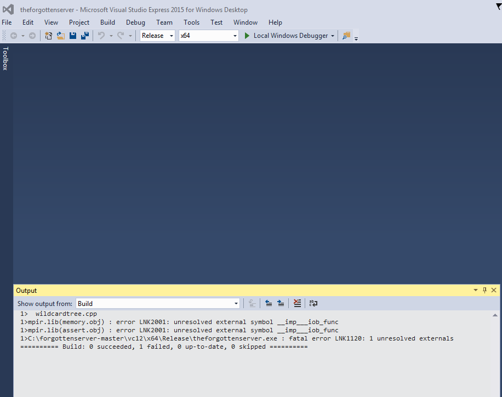Open the Show output from Build dropdown

pos(157,303)
